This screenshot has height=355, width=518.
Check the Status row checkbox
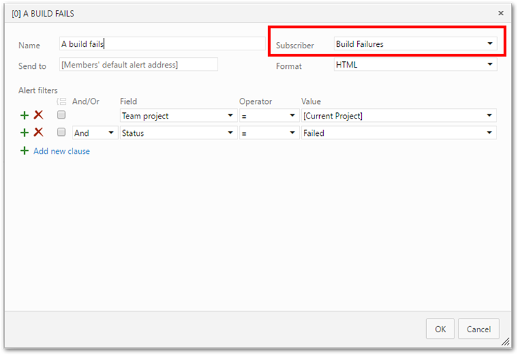61,132
